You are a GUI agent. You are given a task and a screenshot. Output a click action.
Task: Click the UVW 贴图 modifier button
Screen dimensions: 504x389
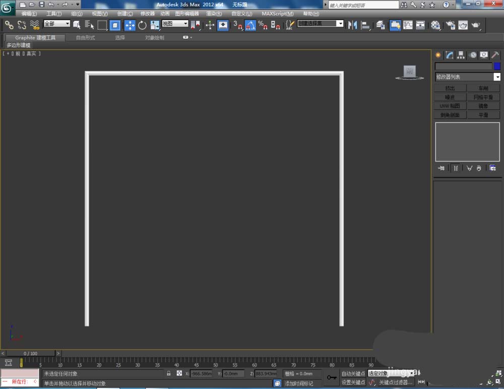[x=450, y=106]
